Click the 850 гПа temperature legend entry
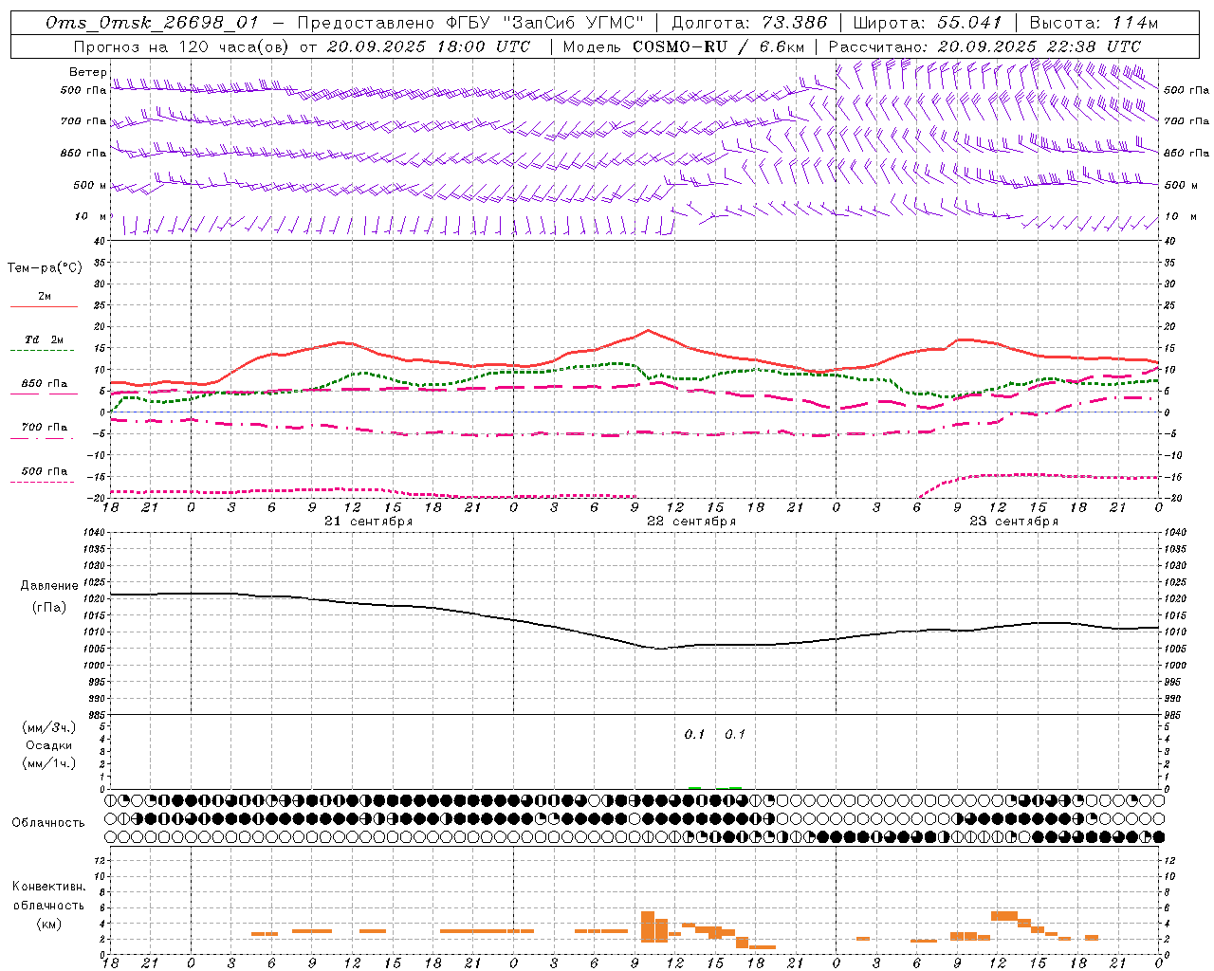The width and height of the screenshot is (1214, 971). (45, 384)
